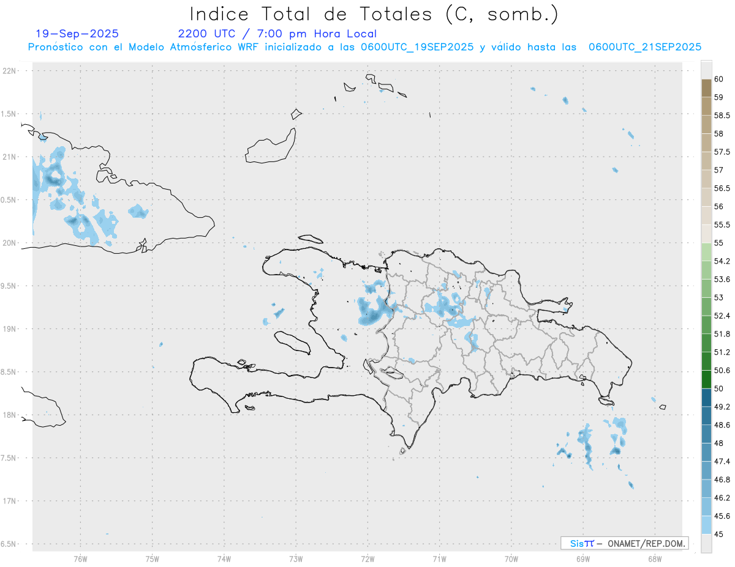
Task: Click the latitude axis label '19N'
Action: [10, 328]
